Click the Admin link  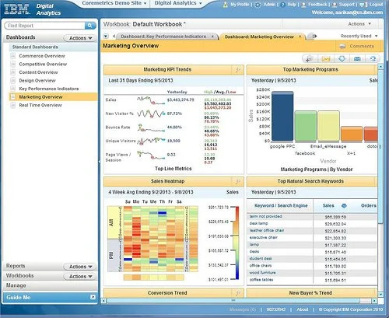point(269,5)
